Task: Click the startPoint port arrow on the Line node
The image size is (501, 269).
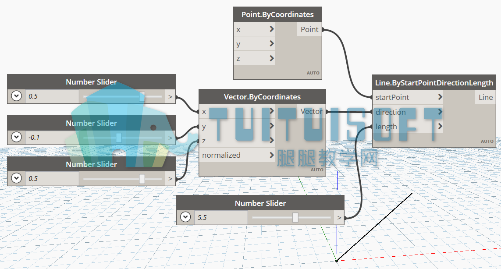Action: (x=440, y=97)
